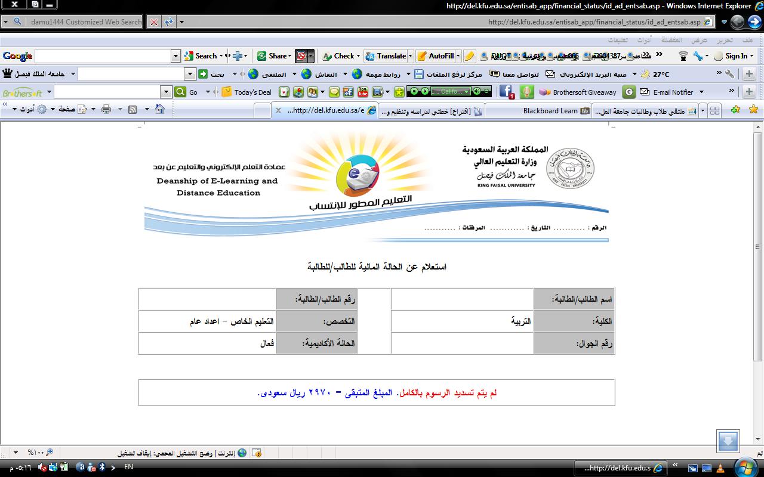Open the ملف (File) menu
The width and height of the screenshot is (764, 477).
tap(748, 40)
